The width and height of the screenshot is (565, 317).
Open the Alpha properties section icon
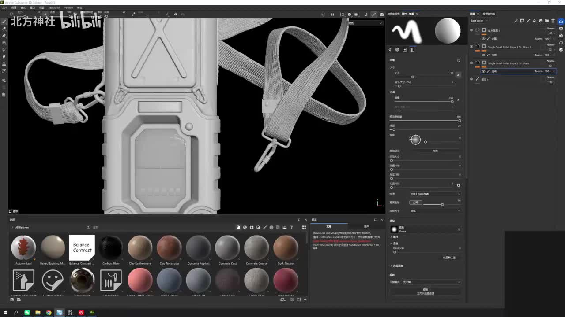(397, 50)
